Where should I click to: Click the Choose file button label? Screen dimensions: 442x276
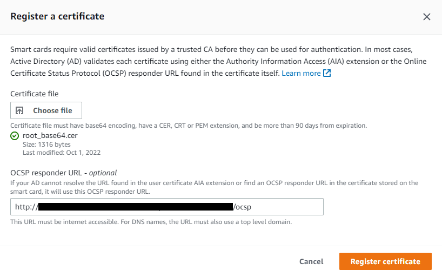click(x=52, y=110)
